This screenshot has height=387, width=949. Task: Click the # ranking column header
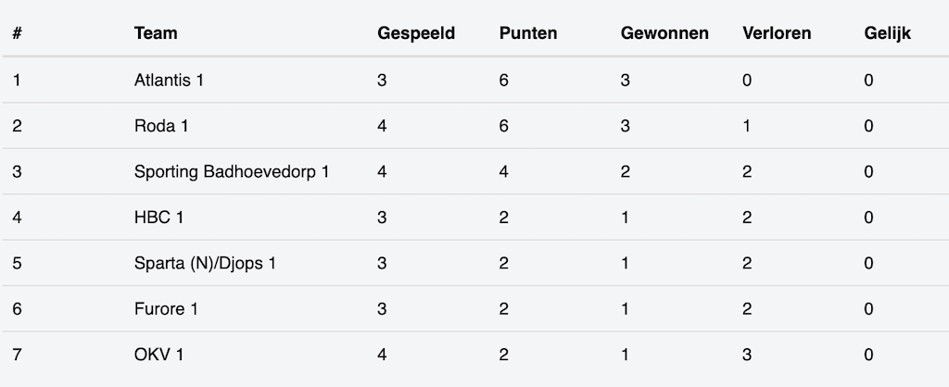(17, 33)
